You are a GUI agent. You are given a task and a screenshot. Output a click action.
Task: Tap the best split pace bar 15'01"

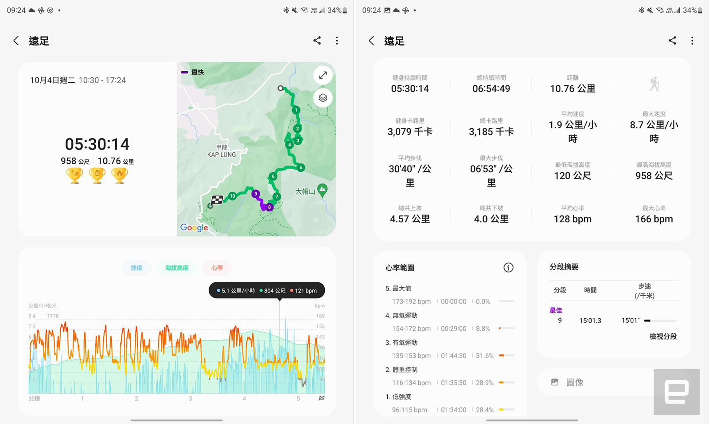660,320
